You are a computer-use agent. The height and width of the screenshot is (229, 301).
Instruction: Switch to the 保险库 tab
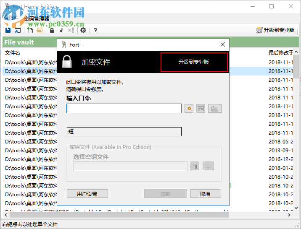coord(12,18)
